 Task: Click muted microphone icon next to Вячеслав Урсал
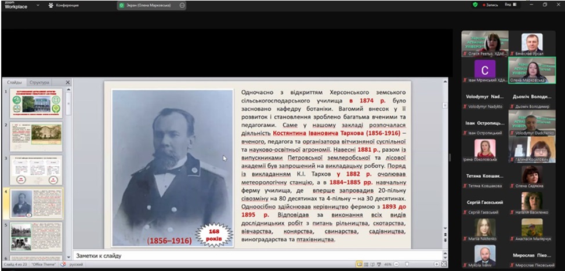(512, 54)
